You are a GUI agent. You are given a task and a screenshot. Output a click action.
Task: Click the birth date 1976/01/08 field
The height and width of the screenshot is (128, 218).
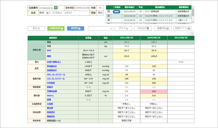click(83, 8)
